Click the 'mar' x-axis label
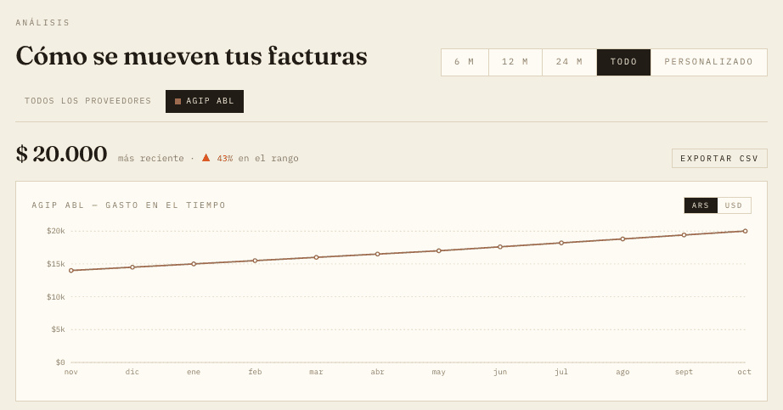 [316, 372]
